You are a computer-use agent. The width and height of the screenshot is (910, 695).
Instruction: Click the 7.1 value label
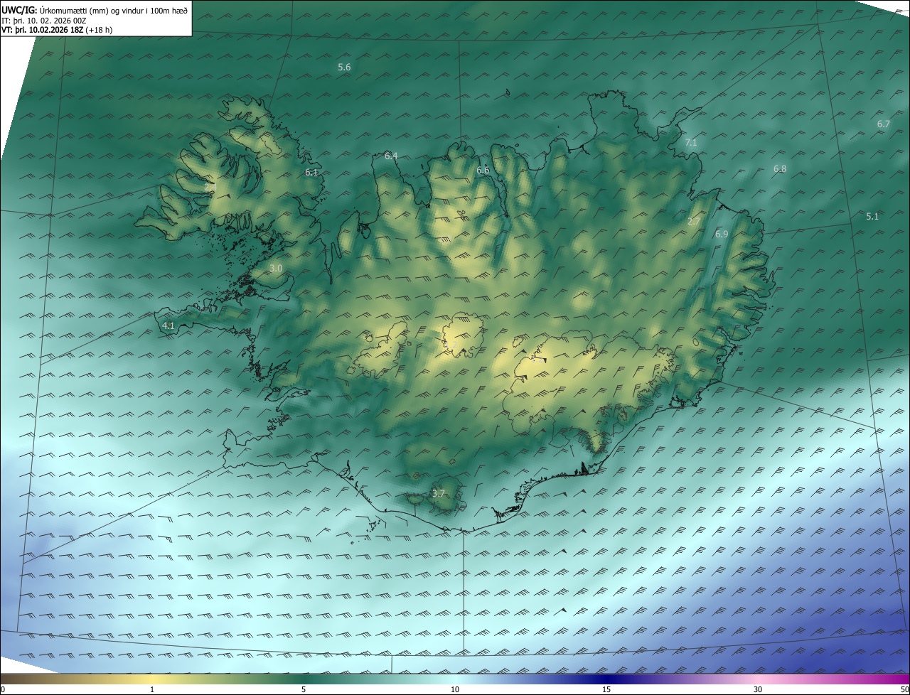pos(690,142)
